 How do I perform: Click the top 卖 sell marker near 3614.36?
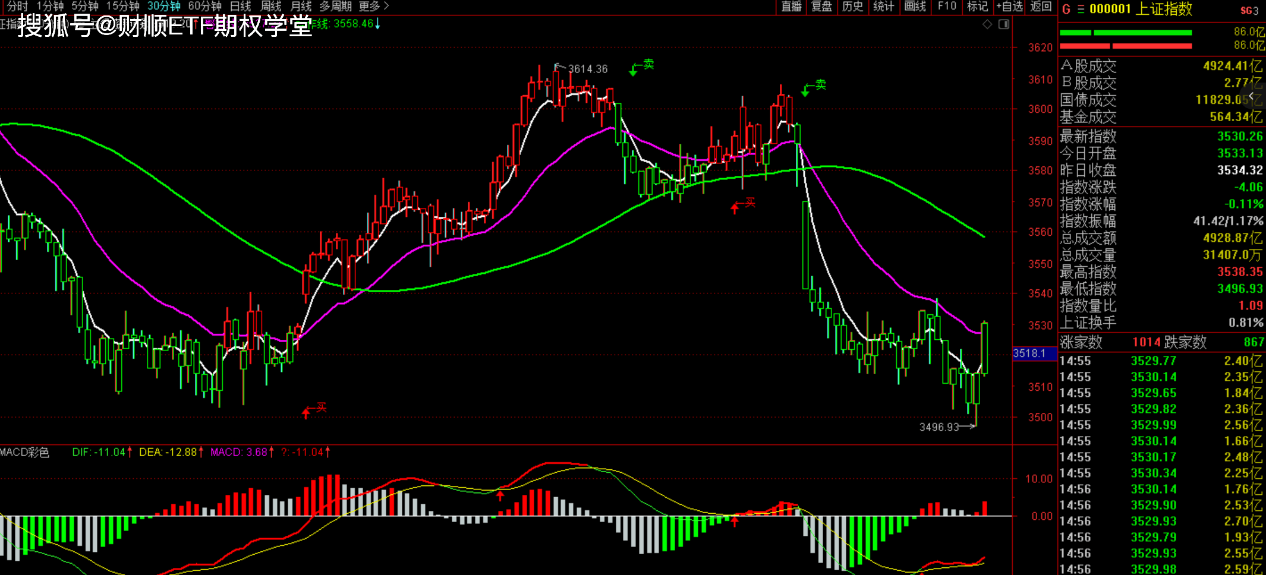click(x=642, y=66)
